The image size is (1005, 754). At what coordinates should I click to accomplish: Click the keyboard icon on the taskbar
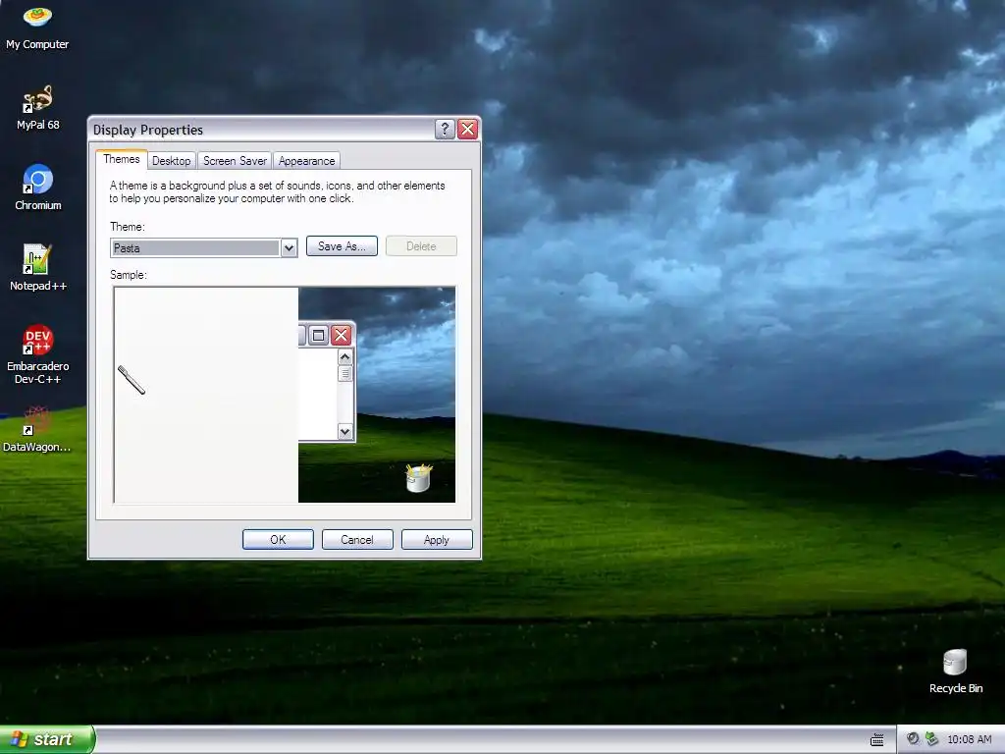pyautogui.click(x=876, y=740)
